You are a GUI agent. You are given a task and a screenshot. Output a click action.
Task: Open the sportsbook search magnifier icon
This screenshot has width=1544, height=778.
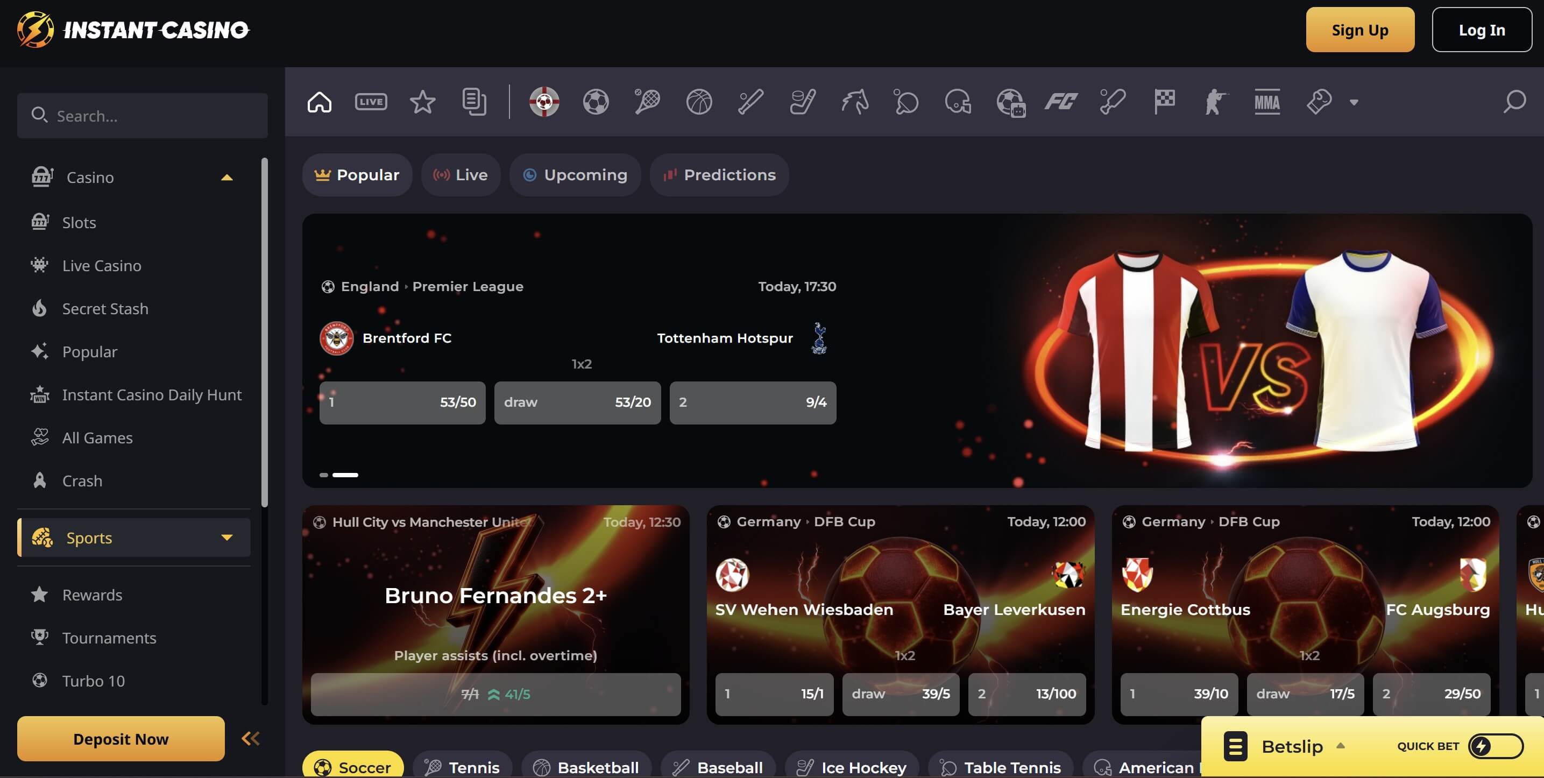(1514, 102)
